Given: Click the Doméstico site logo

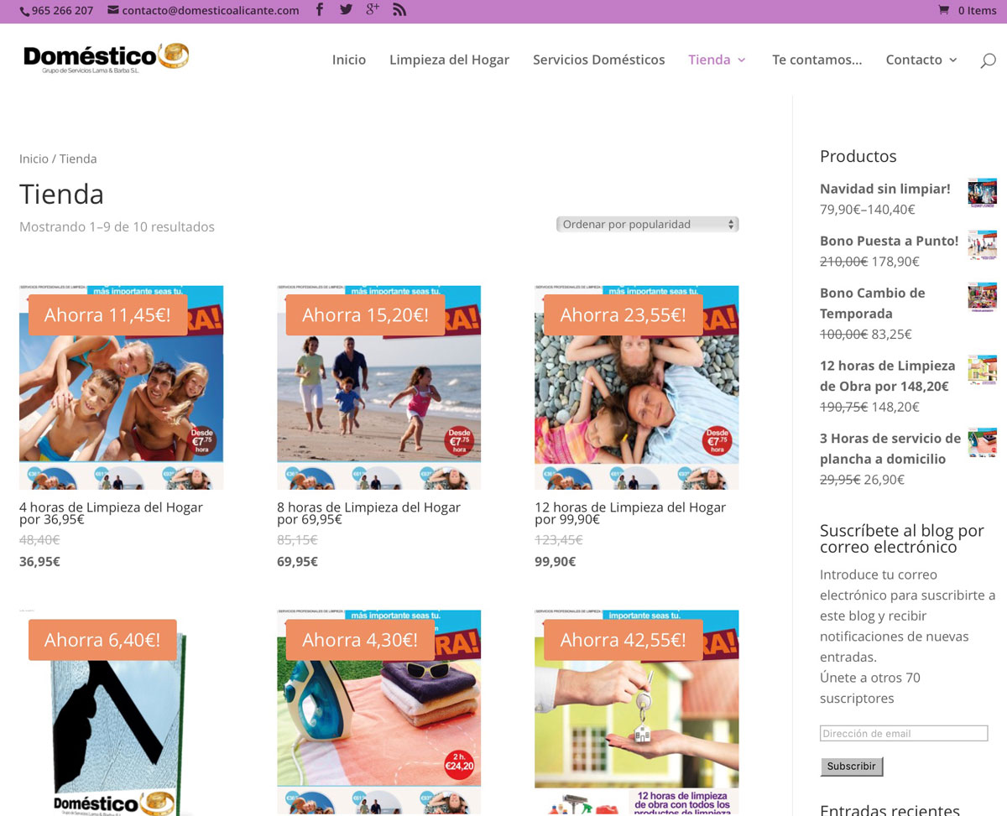Looking at the screenshot, I should (106, 58).
